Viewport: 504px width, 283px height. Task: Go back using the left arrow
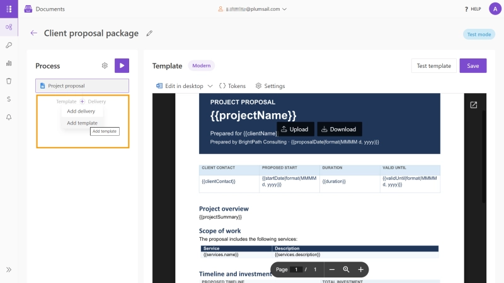pyautogui.click(x=34, y=33)
